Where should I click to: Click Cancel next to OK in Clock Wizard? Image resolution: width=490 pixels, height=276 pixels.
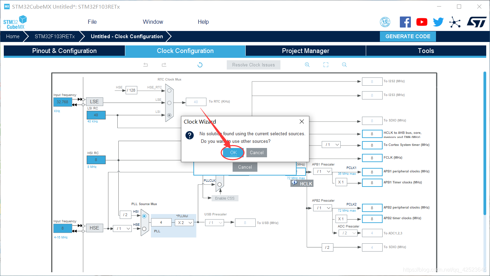[x=257, y=152]
